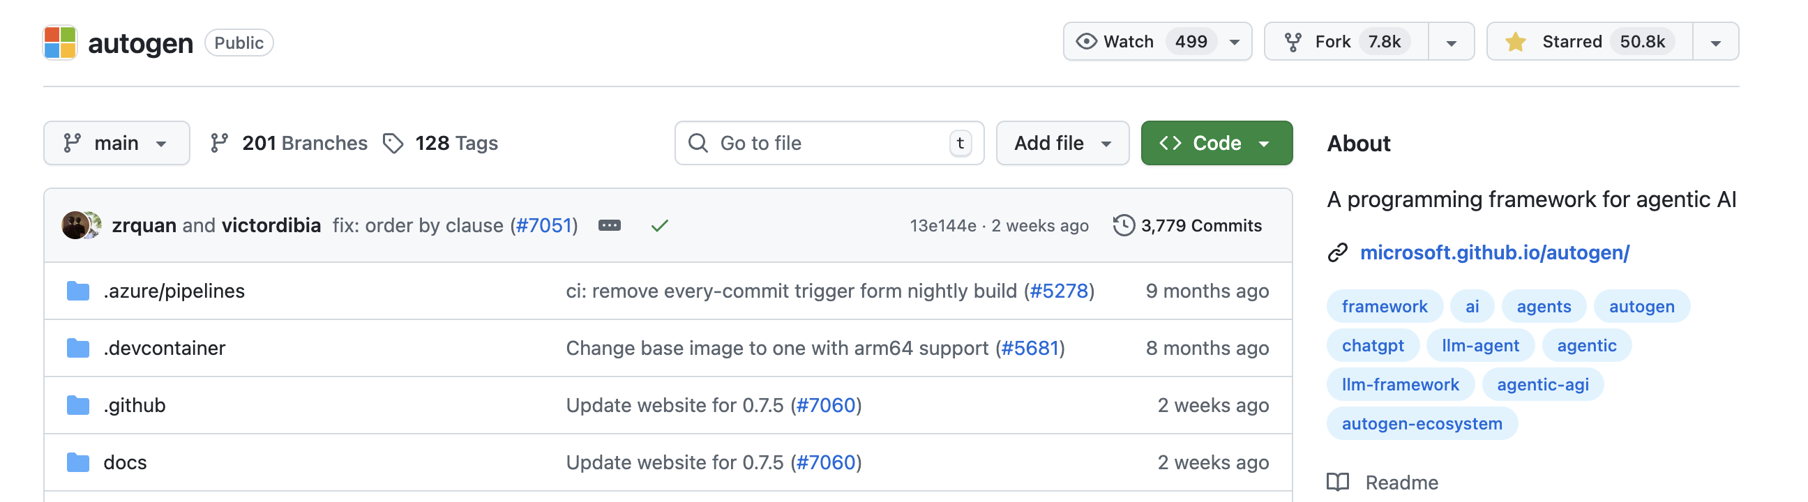This screenshot has width=1808, height=502.
Task: Click the history clock icon beside Commits
Action: point(1124,225)
